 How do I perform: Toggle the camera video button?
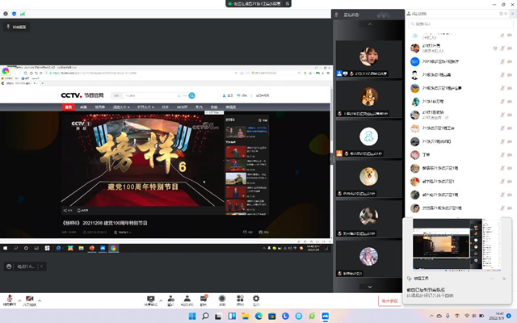pyautogui.click(x=29, y=300)
